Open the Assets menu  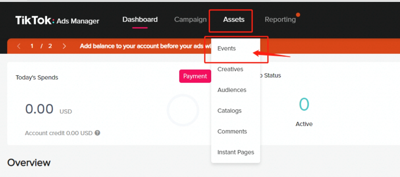tap(234, 20)
